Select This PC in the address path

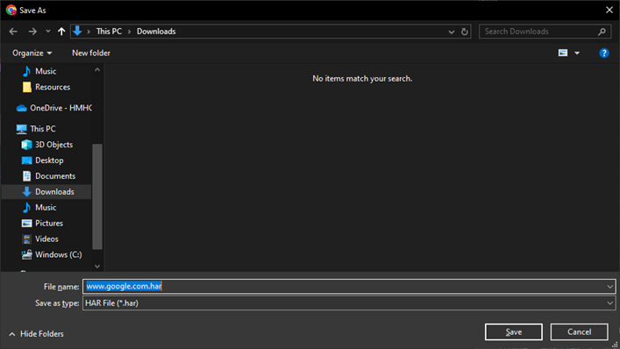109,32
